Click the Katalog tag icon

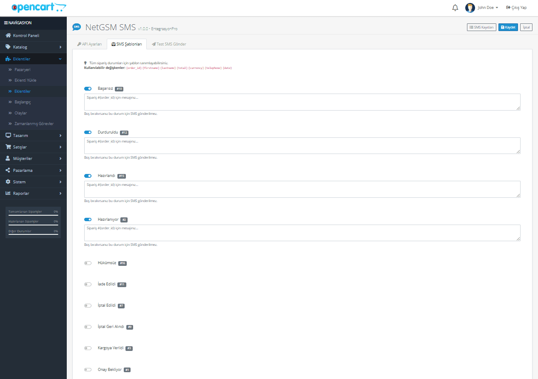click(8, 47)
